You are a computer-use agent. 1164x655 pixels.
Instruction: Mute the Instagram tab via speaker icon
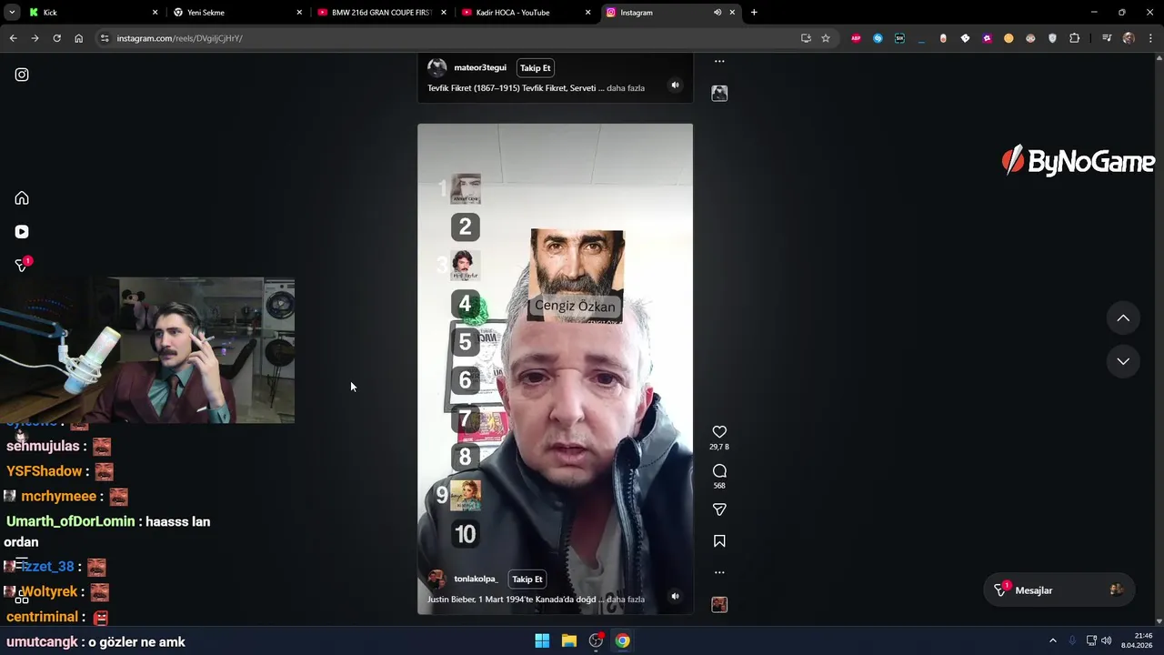click(717, 13)
